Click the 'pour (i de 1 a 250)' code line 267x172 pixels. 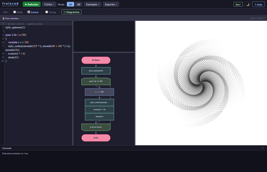point(16,35)
